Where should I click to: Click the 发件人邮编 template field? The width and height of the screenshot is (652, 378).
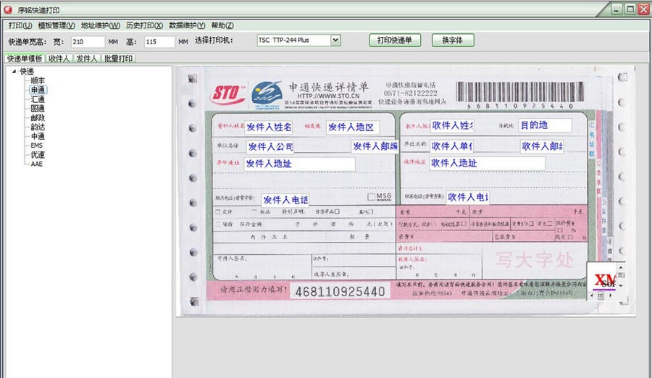pos(375,146)
